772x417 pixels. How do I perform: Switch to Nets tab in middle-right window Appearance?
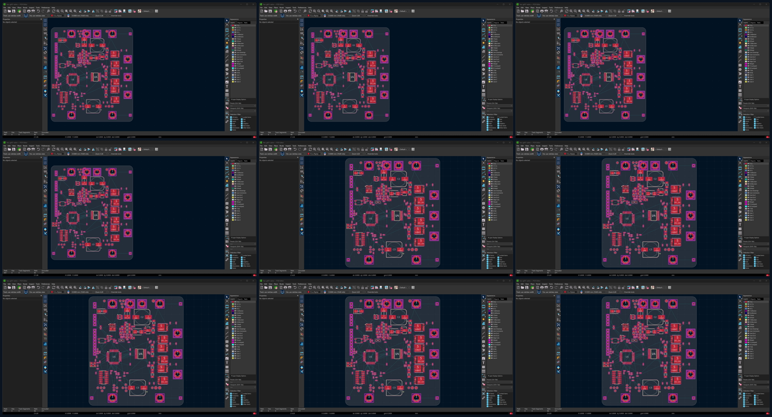point(759,161)
